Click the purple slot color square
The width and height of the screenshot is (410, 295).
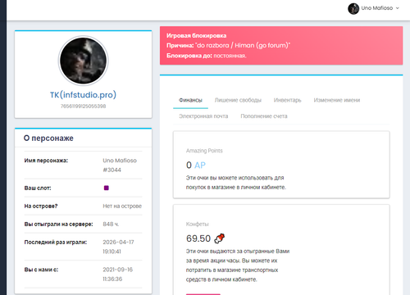[x=107, y=188]
